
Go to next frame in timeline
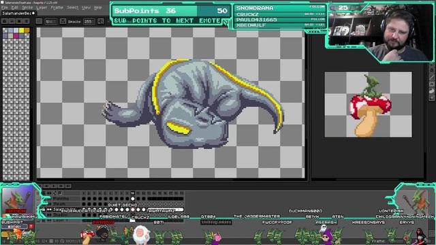[x=61, y=186]
